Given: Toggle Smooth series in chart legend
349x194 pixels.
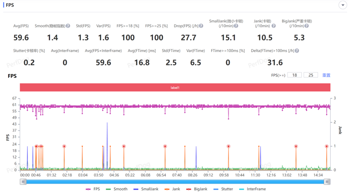Looking at the screenshot, I should coord(116,189).
